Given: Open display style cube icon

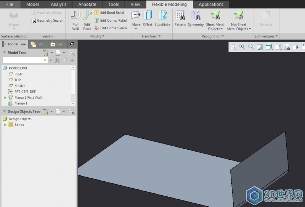Looking at the screenshot, I should 269,47.
